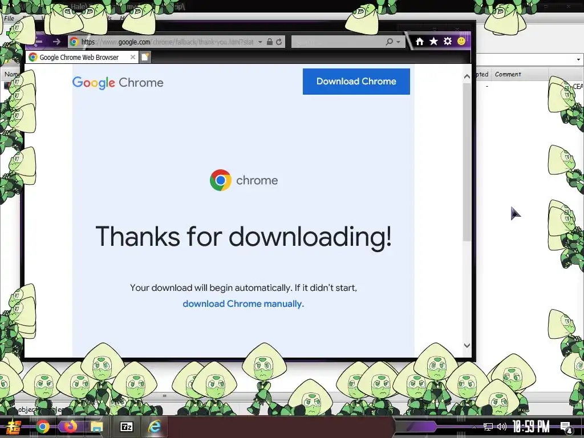584x438 pixels.
Task: Click the Thanks for downloading! heading
Action: tap(244, 237)
